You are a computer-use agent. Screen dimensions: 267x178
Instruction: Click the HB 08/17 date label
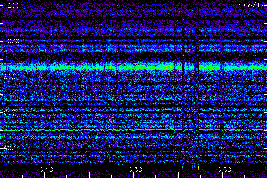tap(248, 5)
